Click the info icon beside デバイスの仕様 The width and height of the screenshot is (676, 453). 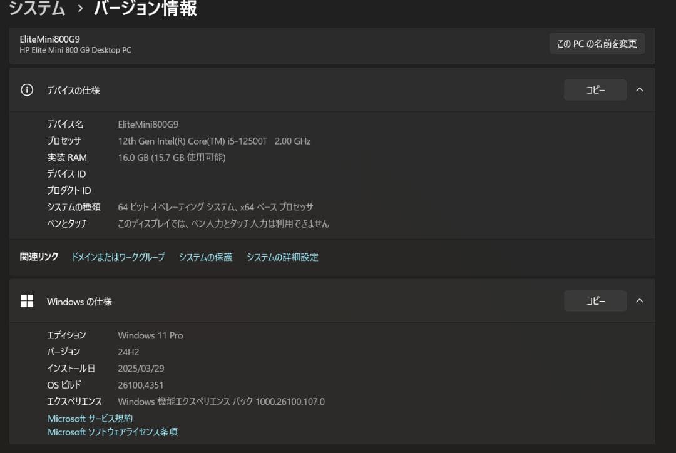point(26,89)
